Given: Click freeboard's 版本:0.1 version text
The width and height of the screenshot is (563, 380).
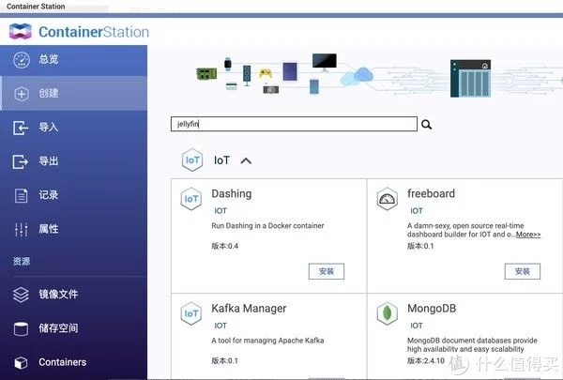Looking at the screenshot, I should (420, 246).
